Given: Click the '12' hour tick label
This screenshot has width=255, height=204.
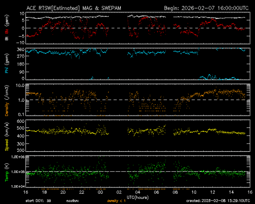Looking at the screenshot, I should tap(213, 192).
